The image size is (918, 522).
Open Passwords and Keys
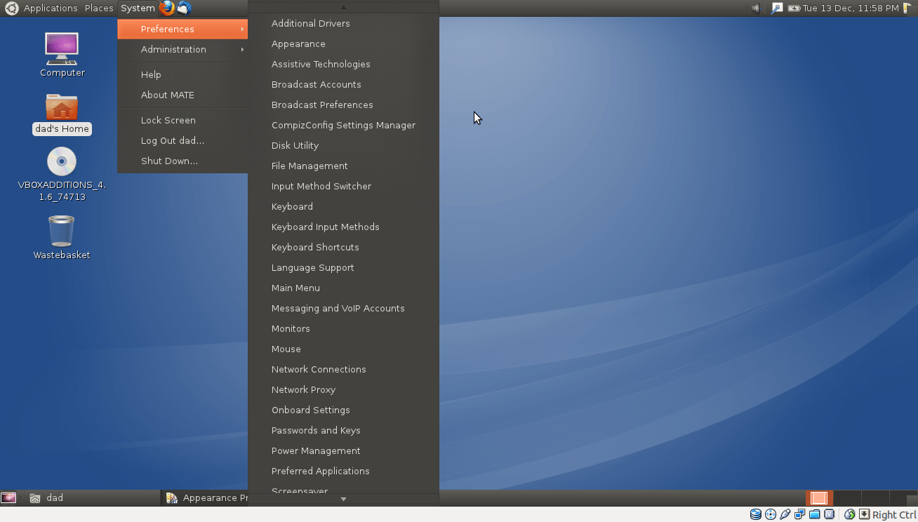click(x=343, y=430)
